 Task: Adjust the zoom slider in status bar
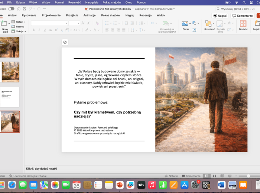pyautogui.click(x=248, y=176)
